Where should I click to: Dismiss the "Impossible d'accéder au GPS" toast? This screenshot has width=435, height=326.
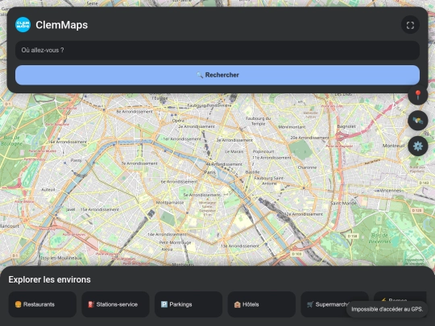[x=387, y=309]
